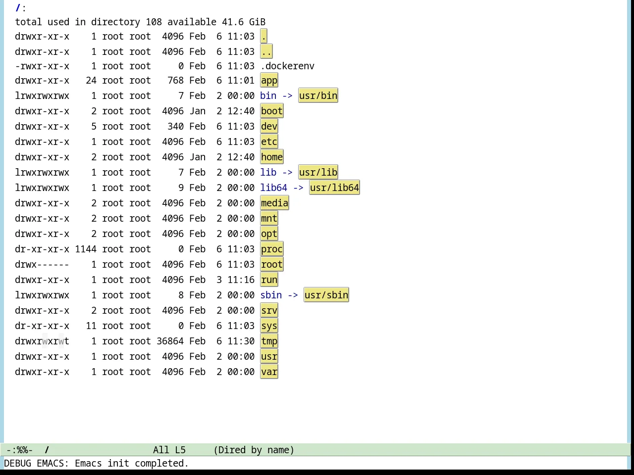
Task: Click size '768' on app row
Action: pos(176,81)
